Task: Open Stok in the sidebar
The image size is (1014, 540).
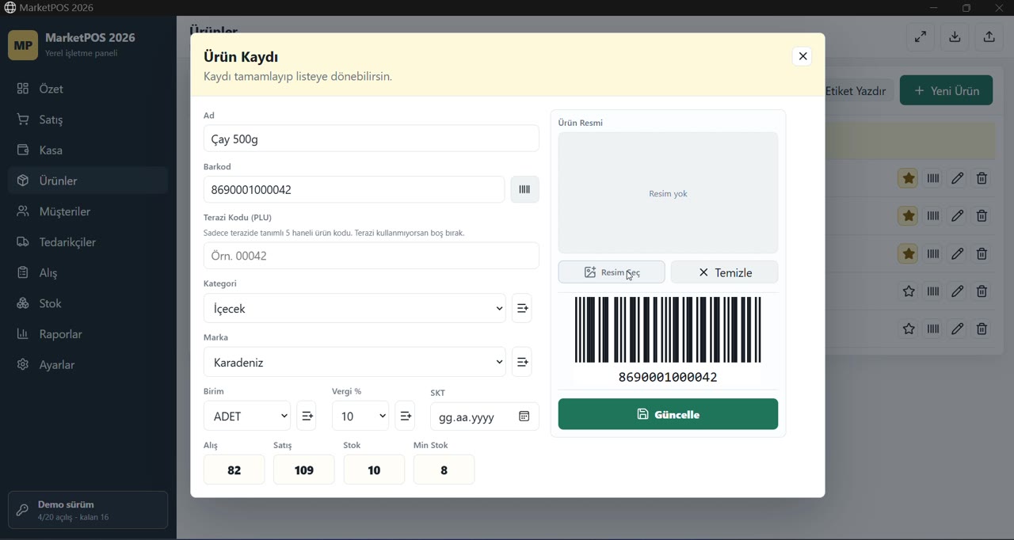Action: [88, 303]
